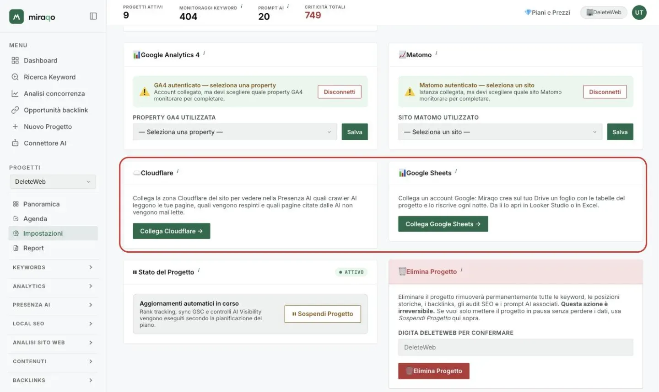The height and width of the screenshot is (392, 659).
Task: Click info icon beside Google Sheets title
Action: 456,171
